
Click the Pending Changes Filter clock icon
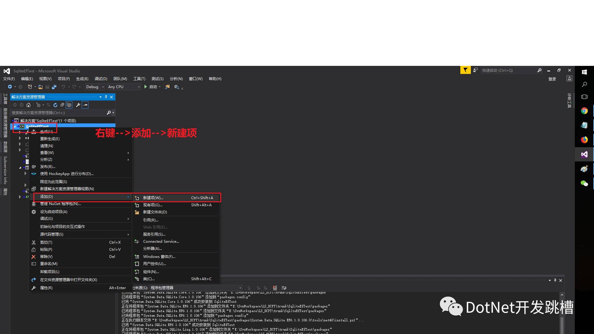(38, 105)
